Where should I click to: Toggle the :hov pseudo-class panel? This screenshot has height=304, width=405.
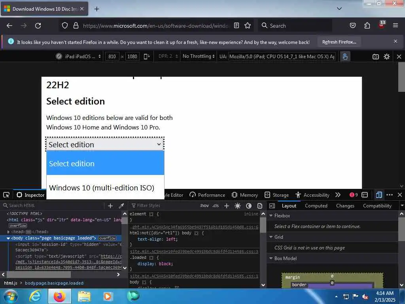pyautogui.click(x=204, y=206)
